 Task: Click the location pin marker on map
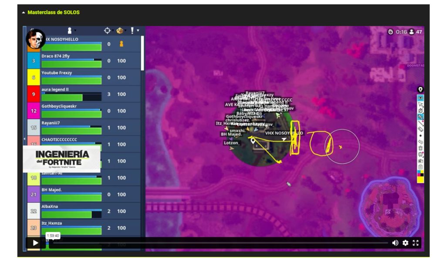click(253, 141)
